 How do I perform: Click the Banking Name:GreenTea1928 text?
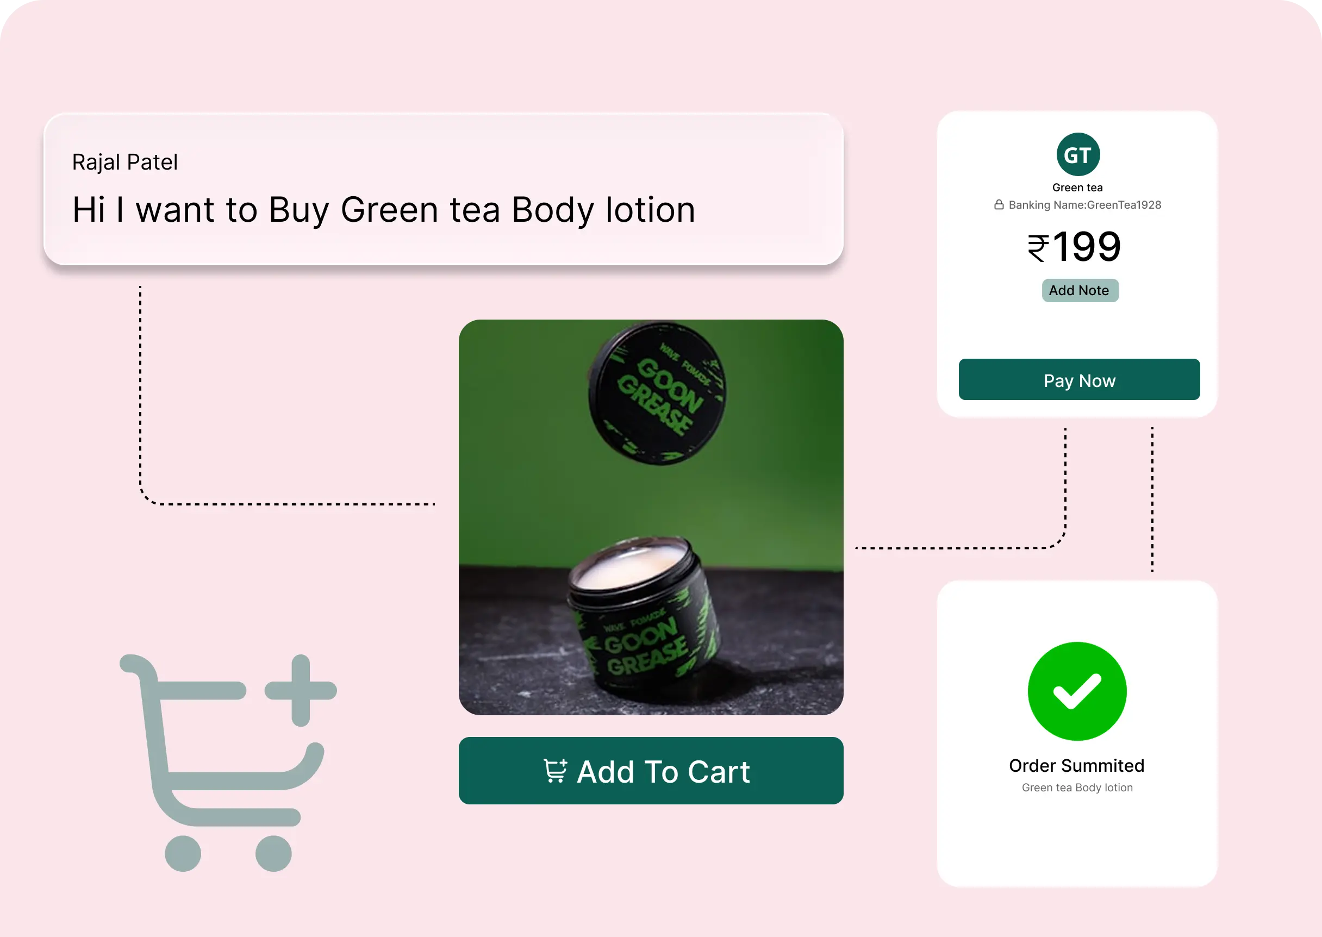coord(1085,205)
